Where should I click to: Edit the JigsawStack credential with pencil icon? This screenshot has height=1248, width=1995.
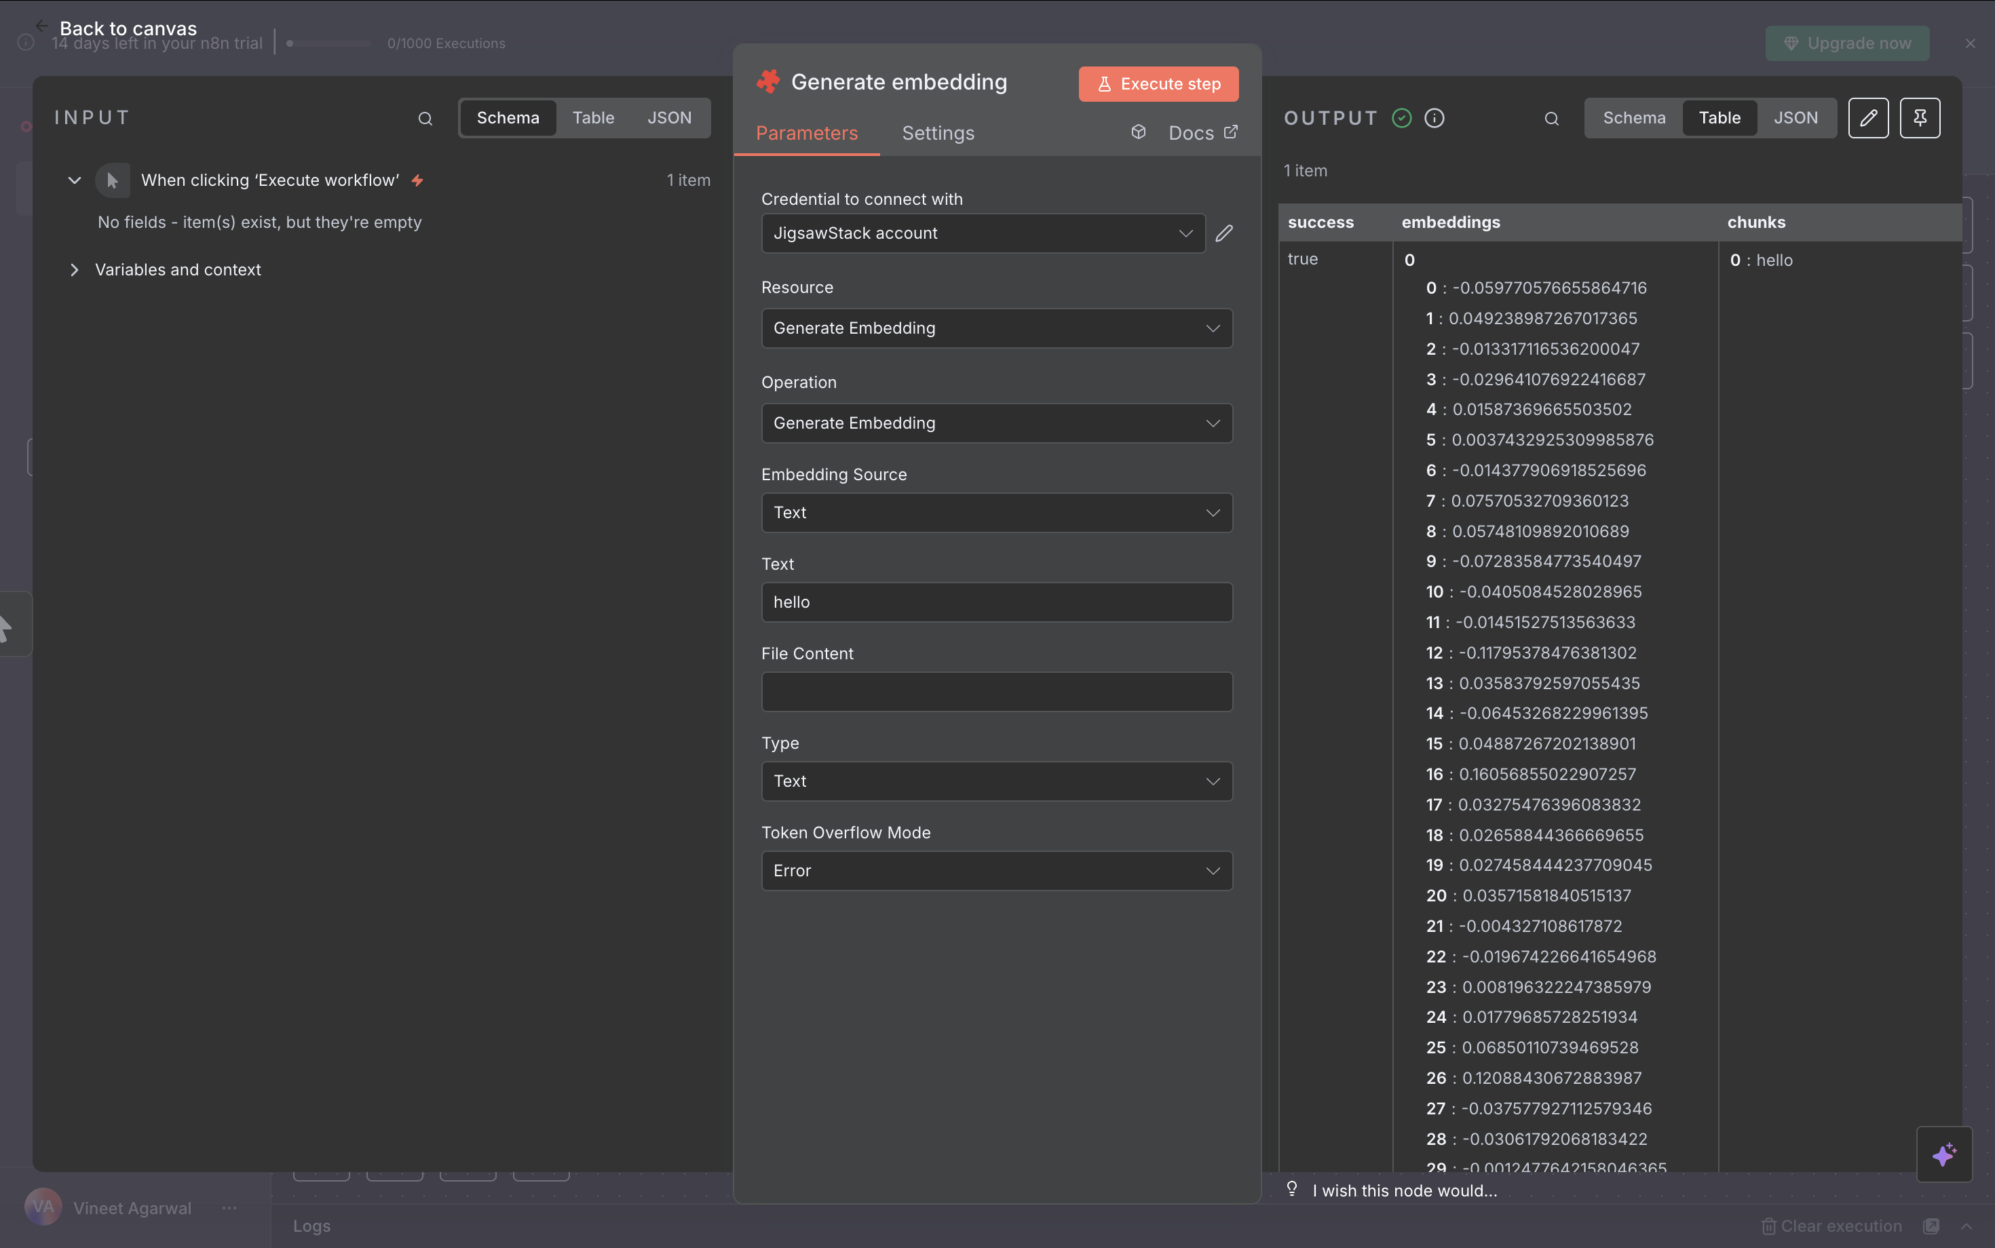1223,233
